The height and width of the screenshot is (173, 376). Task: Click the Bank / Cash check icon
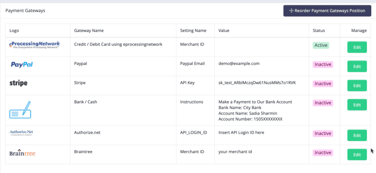(21, 110)
